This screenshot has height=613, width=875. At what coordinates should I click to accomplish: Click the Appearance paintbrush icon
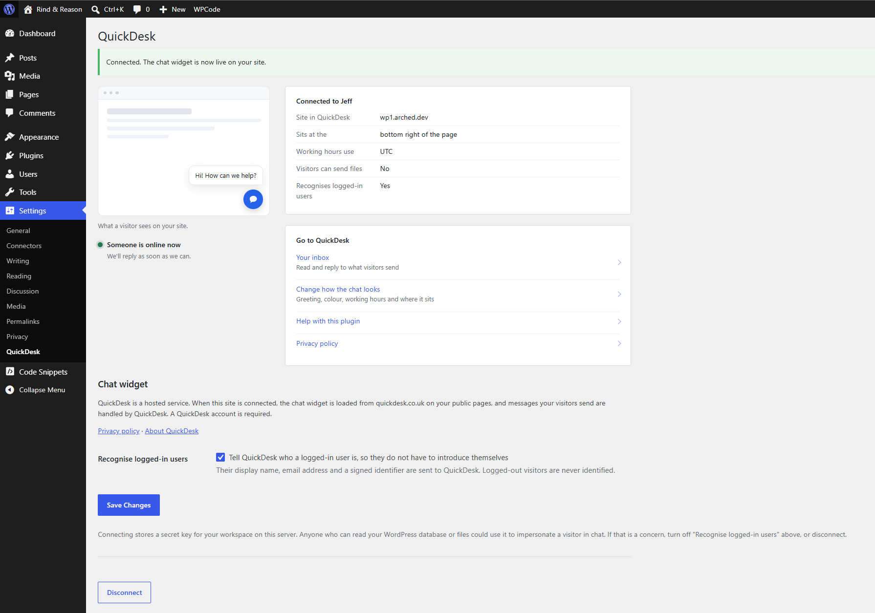pyautogui.click(x=10, y=137)
